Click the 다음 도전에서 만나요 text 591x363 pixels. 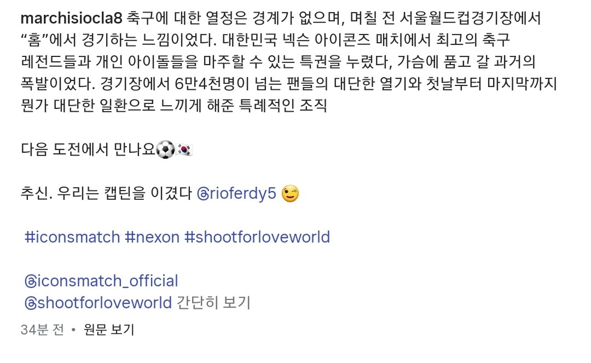[x=88, y=149]
